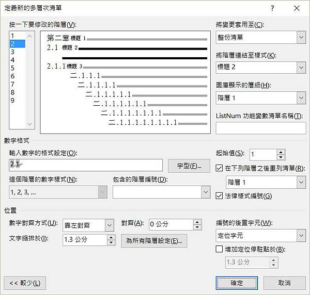This screenshot has height=295, width=310.
Task: Click 為所有階層設定 button
Action: click(x=154, y=241)
